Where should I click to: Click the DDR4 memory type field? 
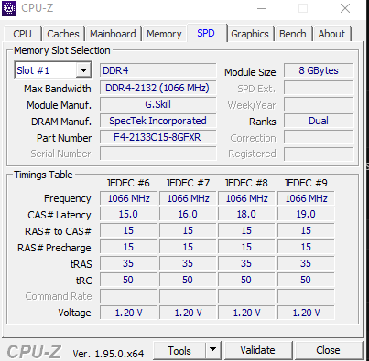click(158, 70)
